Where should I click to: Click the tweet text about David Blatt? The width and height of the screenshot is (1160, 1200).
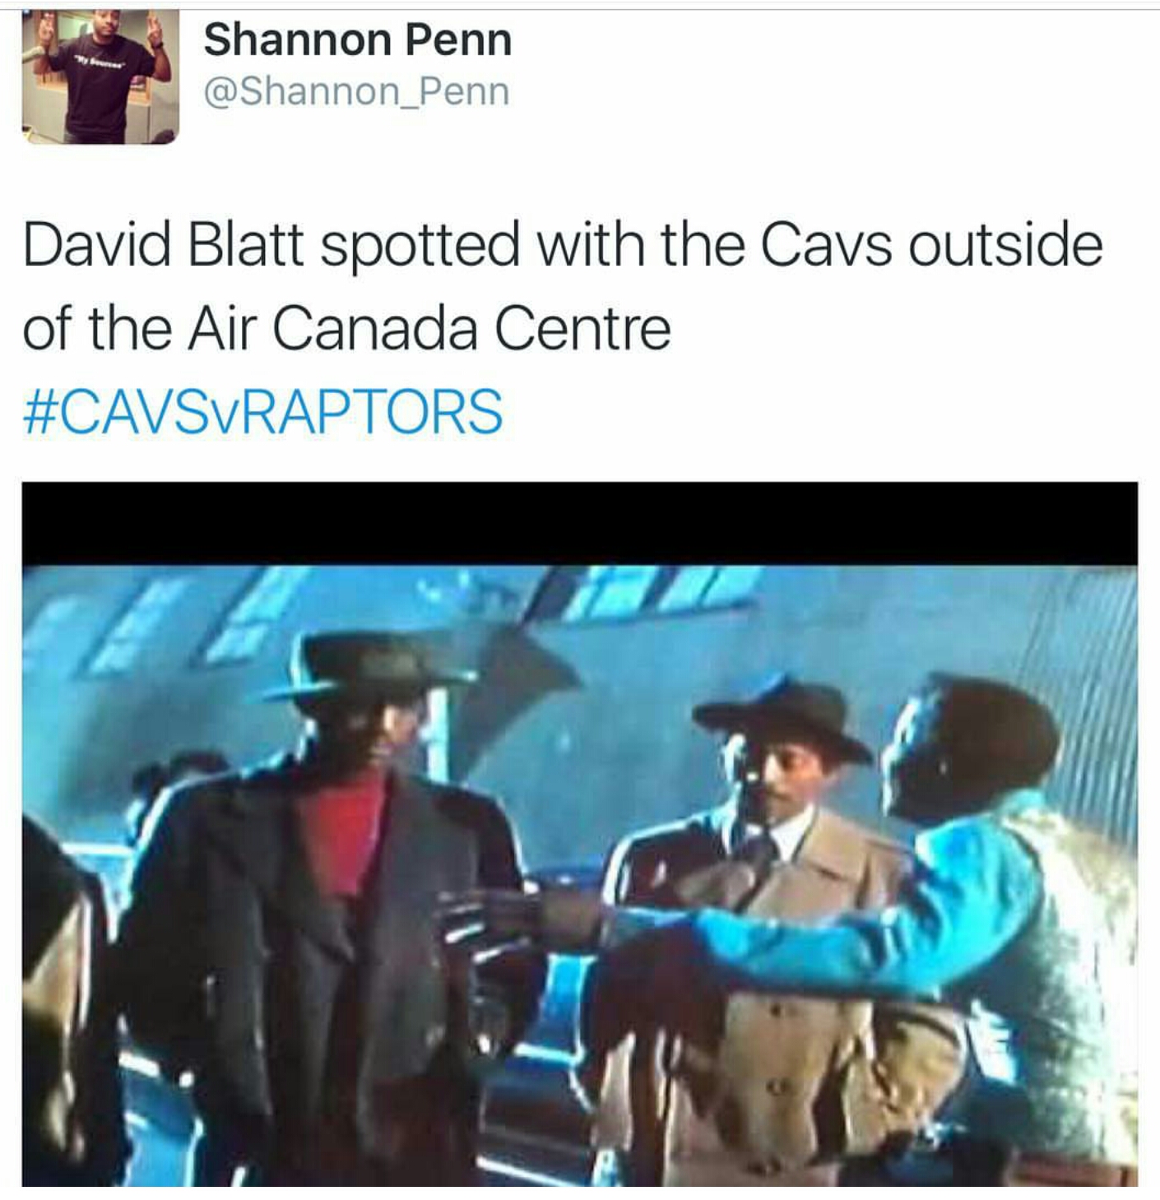coord(563,286)
